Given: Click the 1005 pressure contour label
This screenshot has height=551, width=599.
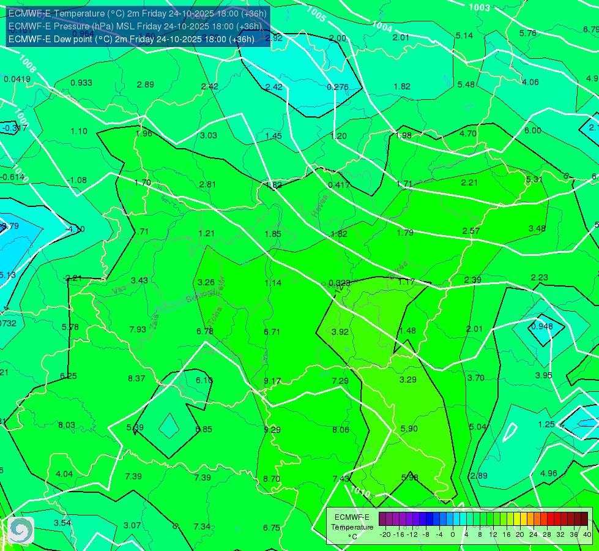Looking at the screenshot, I should (316, 15).
